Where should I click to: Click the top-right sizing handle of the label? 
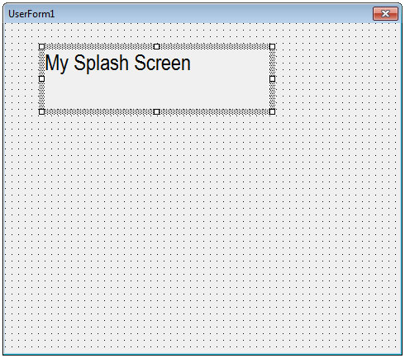click(272, 46)
